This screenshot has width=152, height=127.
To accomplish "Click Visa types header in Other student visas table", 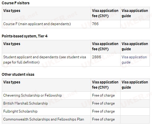I will click(12, 82).
